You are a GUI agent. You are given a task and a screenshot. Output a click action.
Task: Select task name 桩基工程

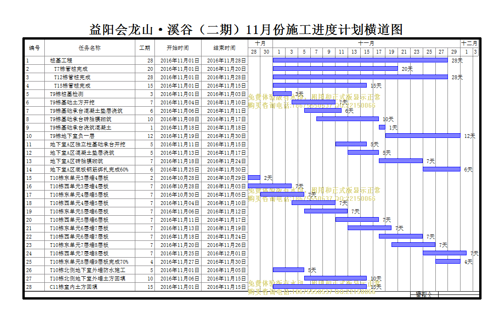click(61, 61)
